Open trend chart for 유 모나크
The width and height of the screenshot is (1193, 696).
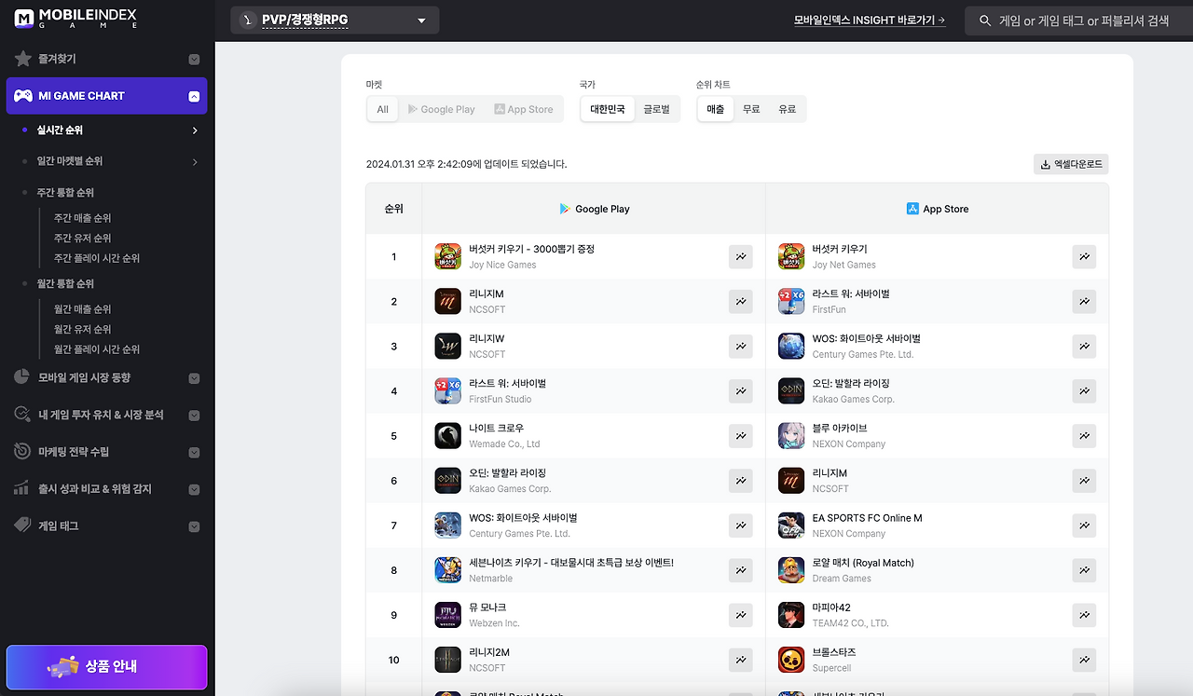(x=741, y=615)
